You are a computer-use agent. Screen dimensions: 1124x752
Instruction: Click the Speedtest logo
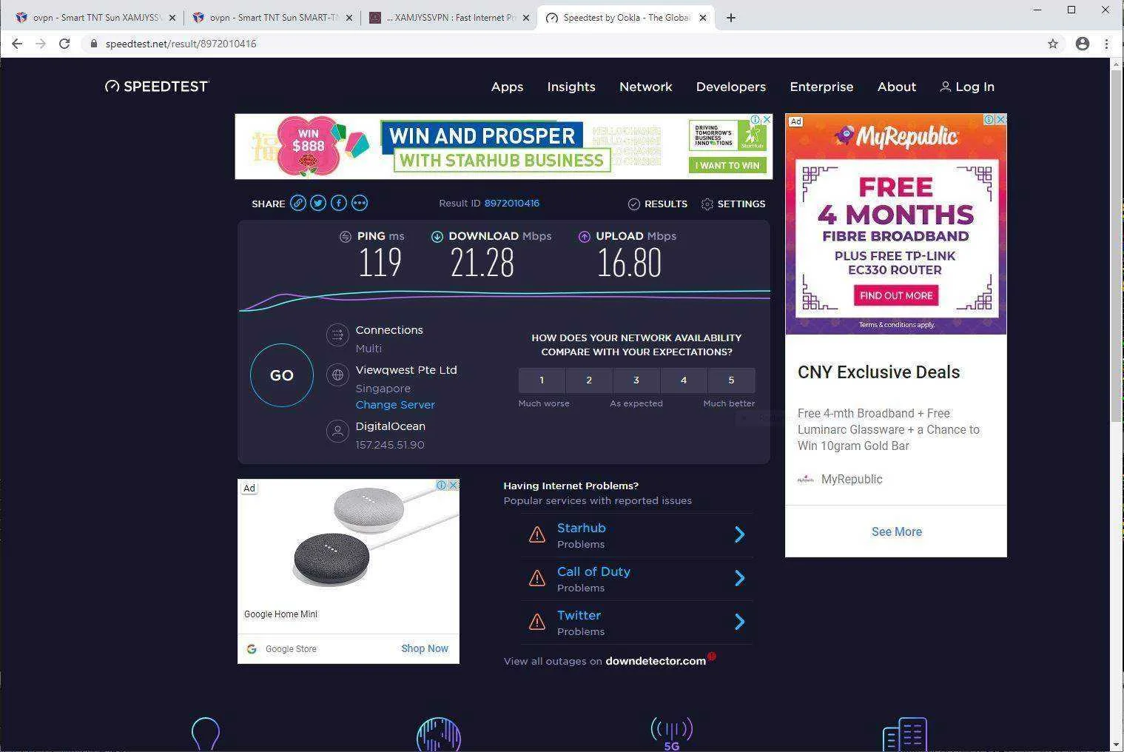(157, 87)
